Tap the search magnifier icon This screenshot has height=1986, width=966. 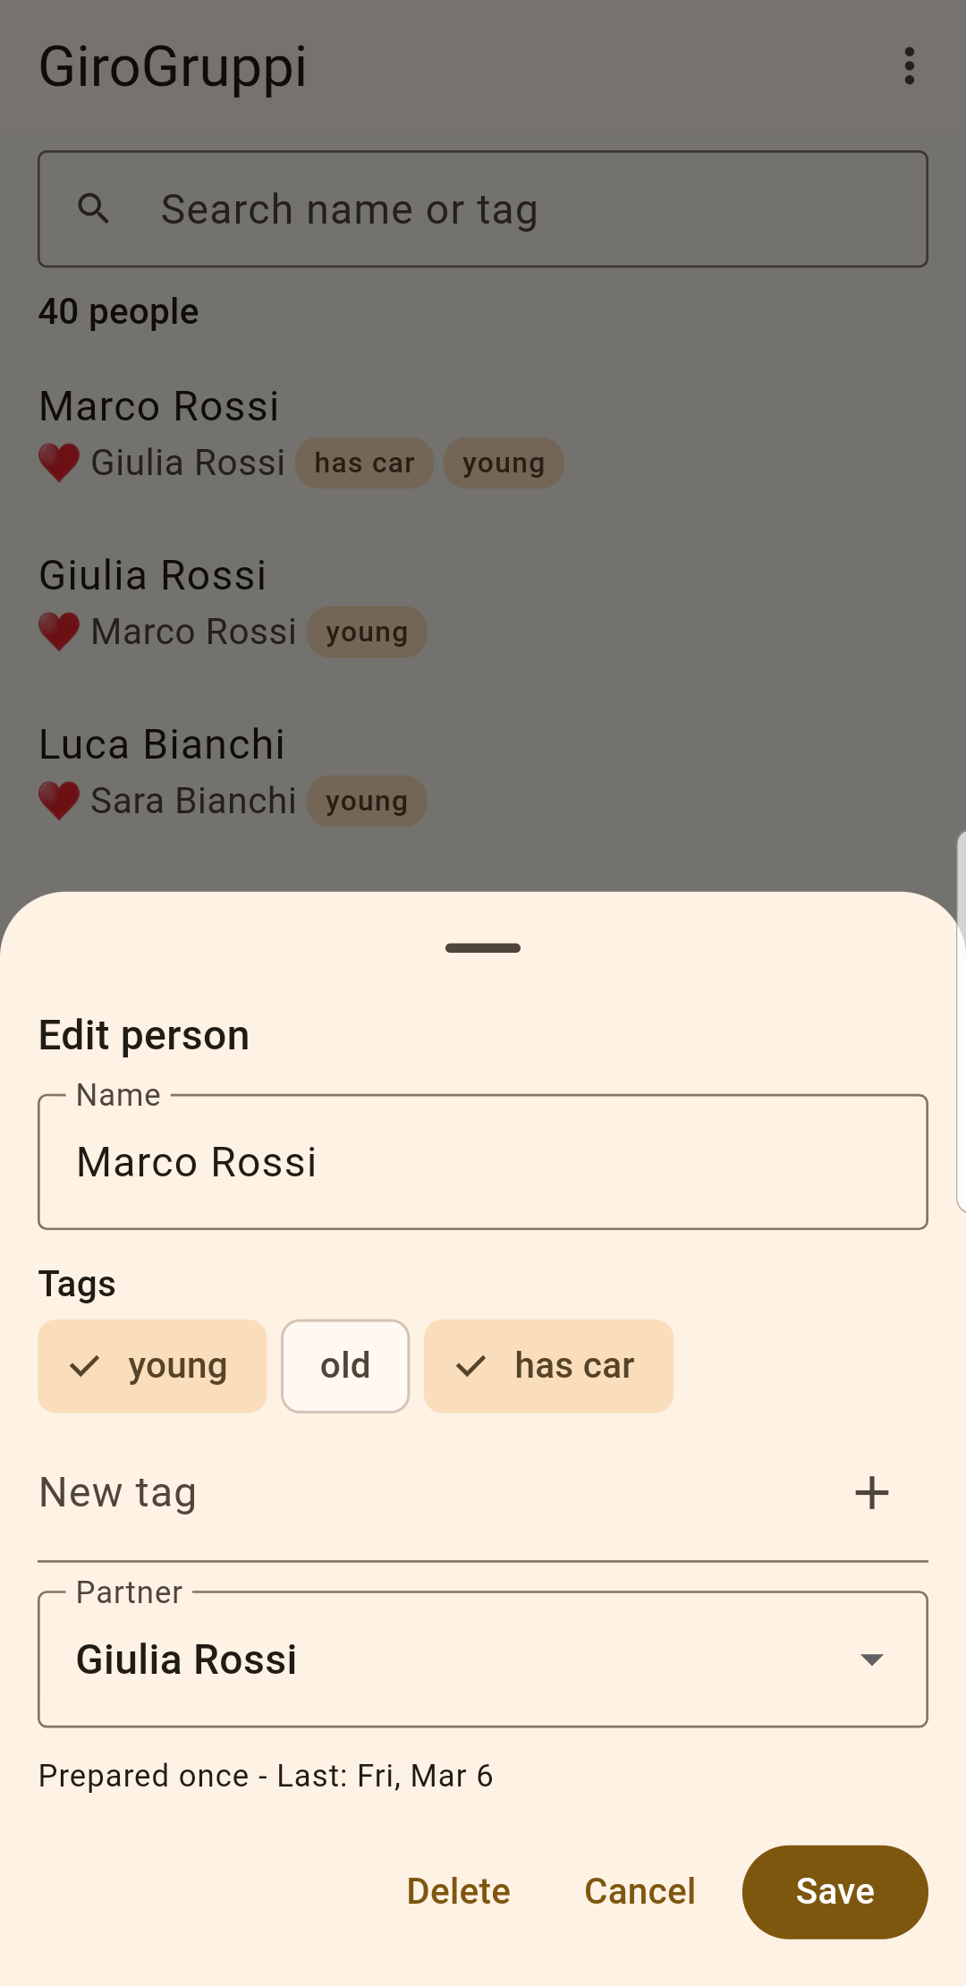[x=94, y=208]
